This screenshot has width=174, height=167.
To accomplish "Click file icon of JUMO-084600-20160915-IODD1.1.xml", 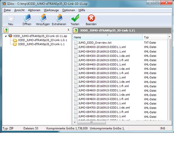I will coord(76,90).
